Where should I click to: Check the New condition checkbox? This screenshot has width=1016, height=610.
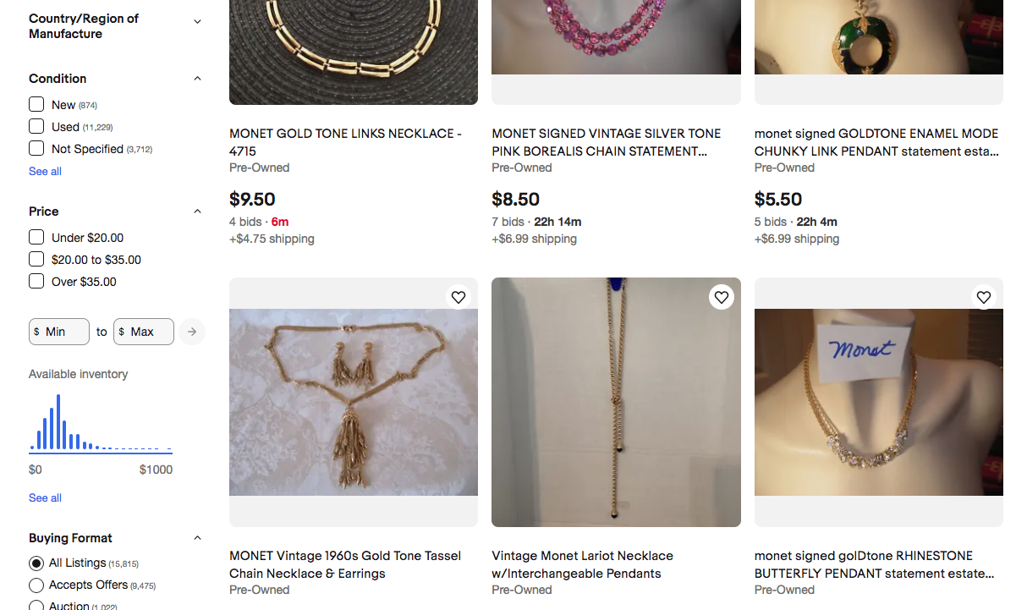click(x=36, y=104)
